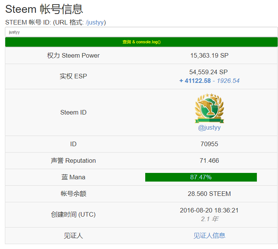Image resolution: width=278 pixels, height=249 pixels.
Task: Click the 1926.54 delegated-out value
Action: coord(228,81)
